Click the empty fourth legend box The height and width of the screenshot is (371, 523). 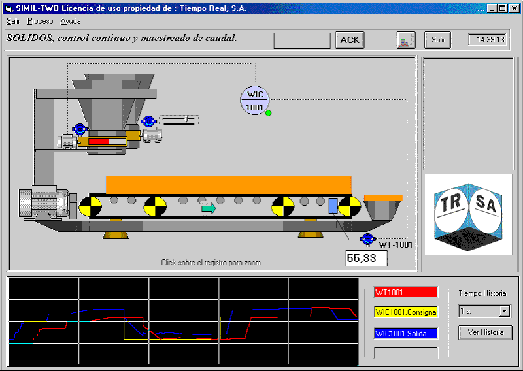(406, 353)
